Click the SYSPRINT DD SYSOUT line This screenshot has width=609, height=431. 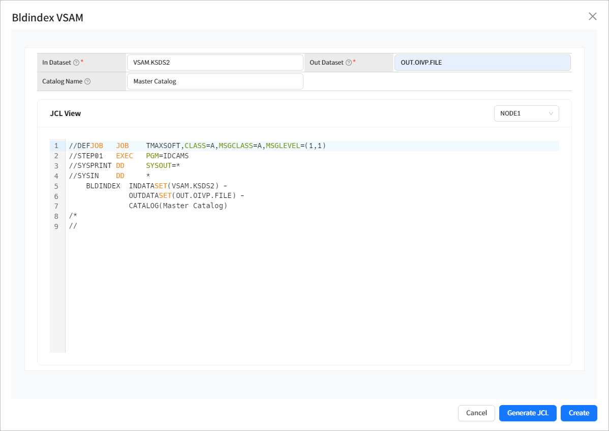tap(125, 166)
